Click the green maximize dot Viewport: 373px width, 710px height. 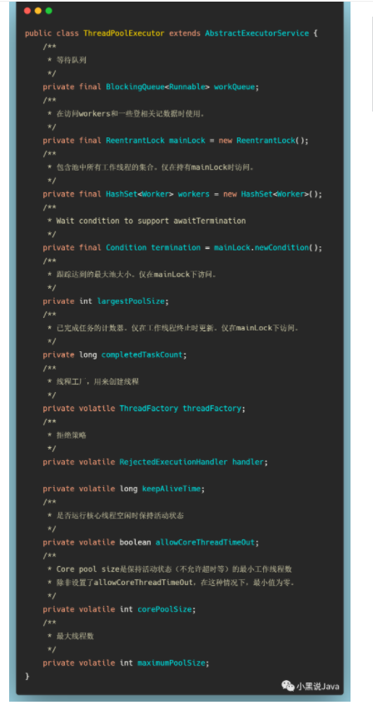(49, 11)
